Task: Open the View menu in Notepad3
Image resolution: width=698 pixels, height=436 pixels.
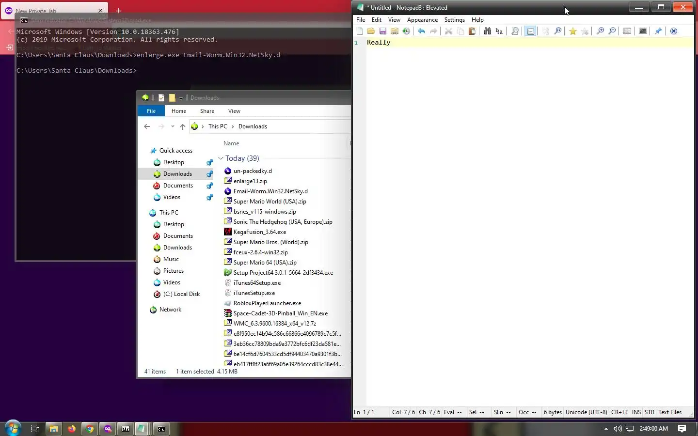Action: coord(394,20)
